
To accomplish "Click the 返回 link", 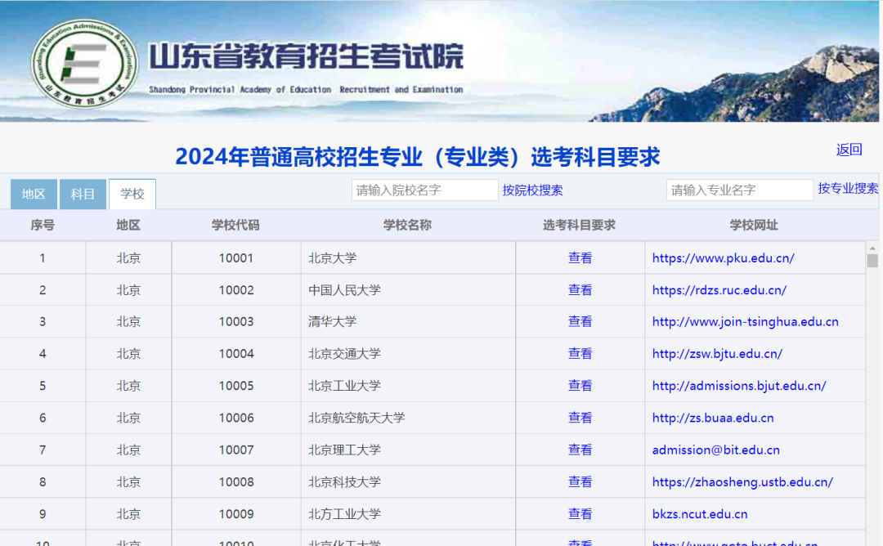I will tap(849, 149).
